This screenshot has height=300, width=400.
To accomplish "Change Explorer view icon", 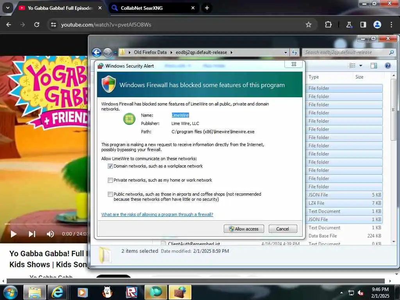I will pos(352,66).
